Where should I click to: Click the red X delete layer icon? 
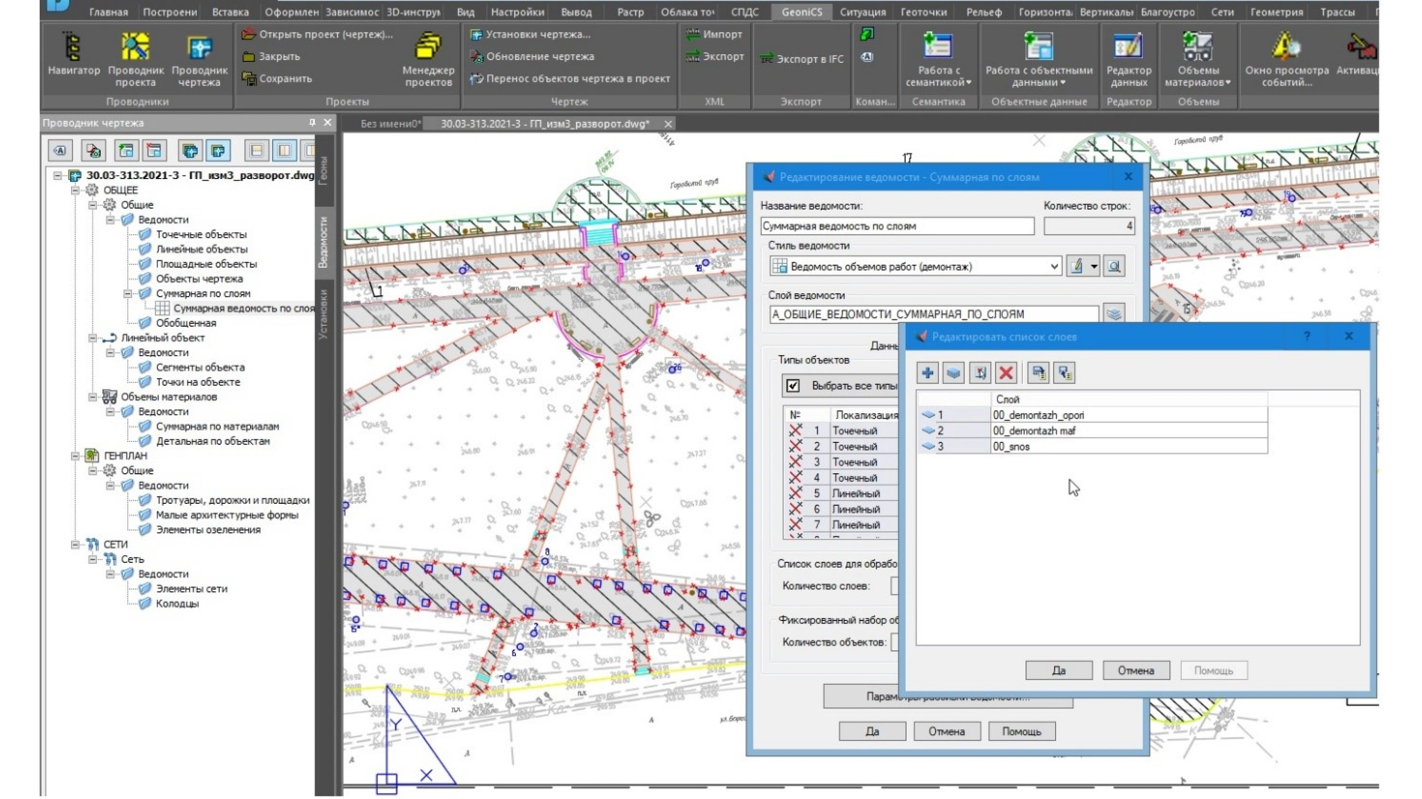(x=1006, y=373)
